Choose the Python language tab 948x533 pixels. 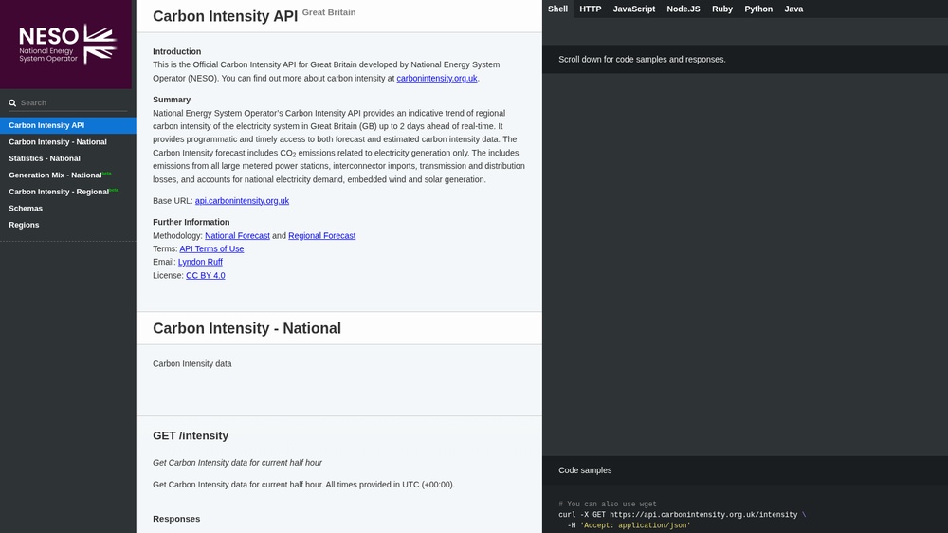coord(758,9)
